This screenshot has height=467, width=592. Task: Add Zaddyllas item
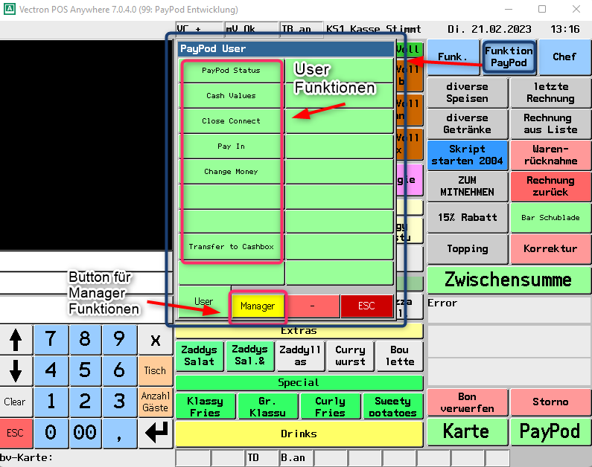tap(300, 355)
